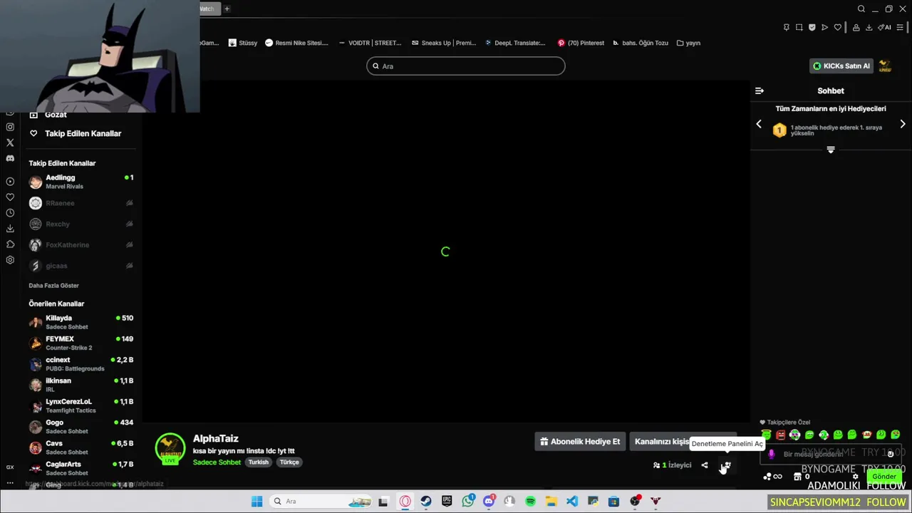Share the stream with the share icon
The width and height of the screenshot is (912, 513).
coord(705,465)
